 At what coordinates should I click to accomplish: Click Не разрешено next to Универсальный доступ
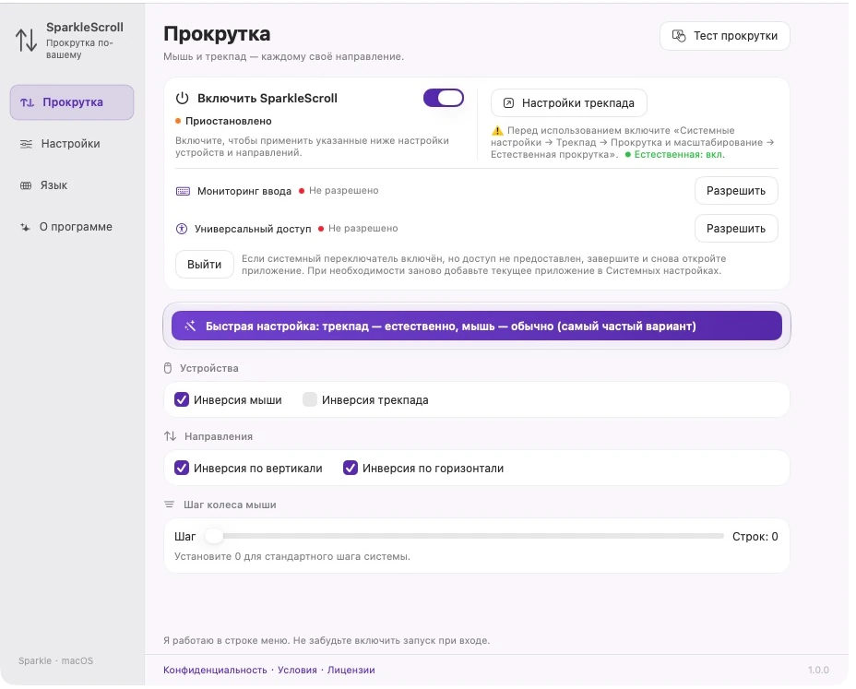363,229
